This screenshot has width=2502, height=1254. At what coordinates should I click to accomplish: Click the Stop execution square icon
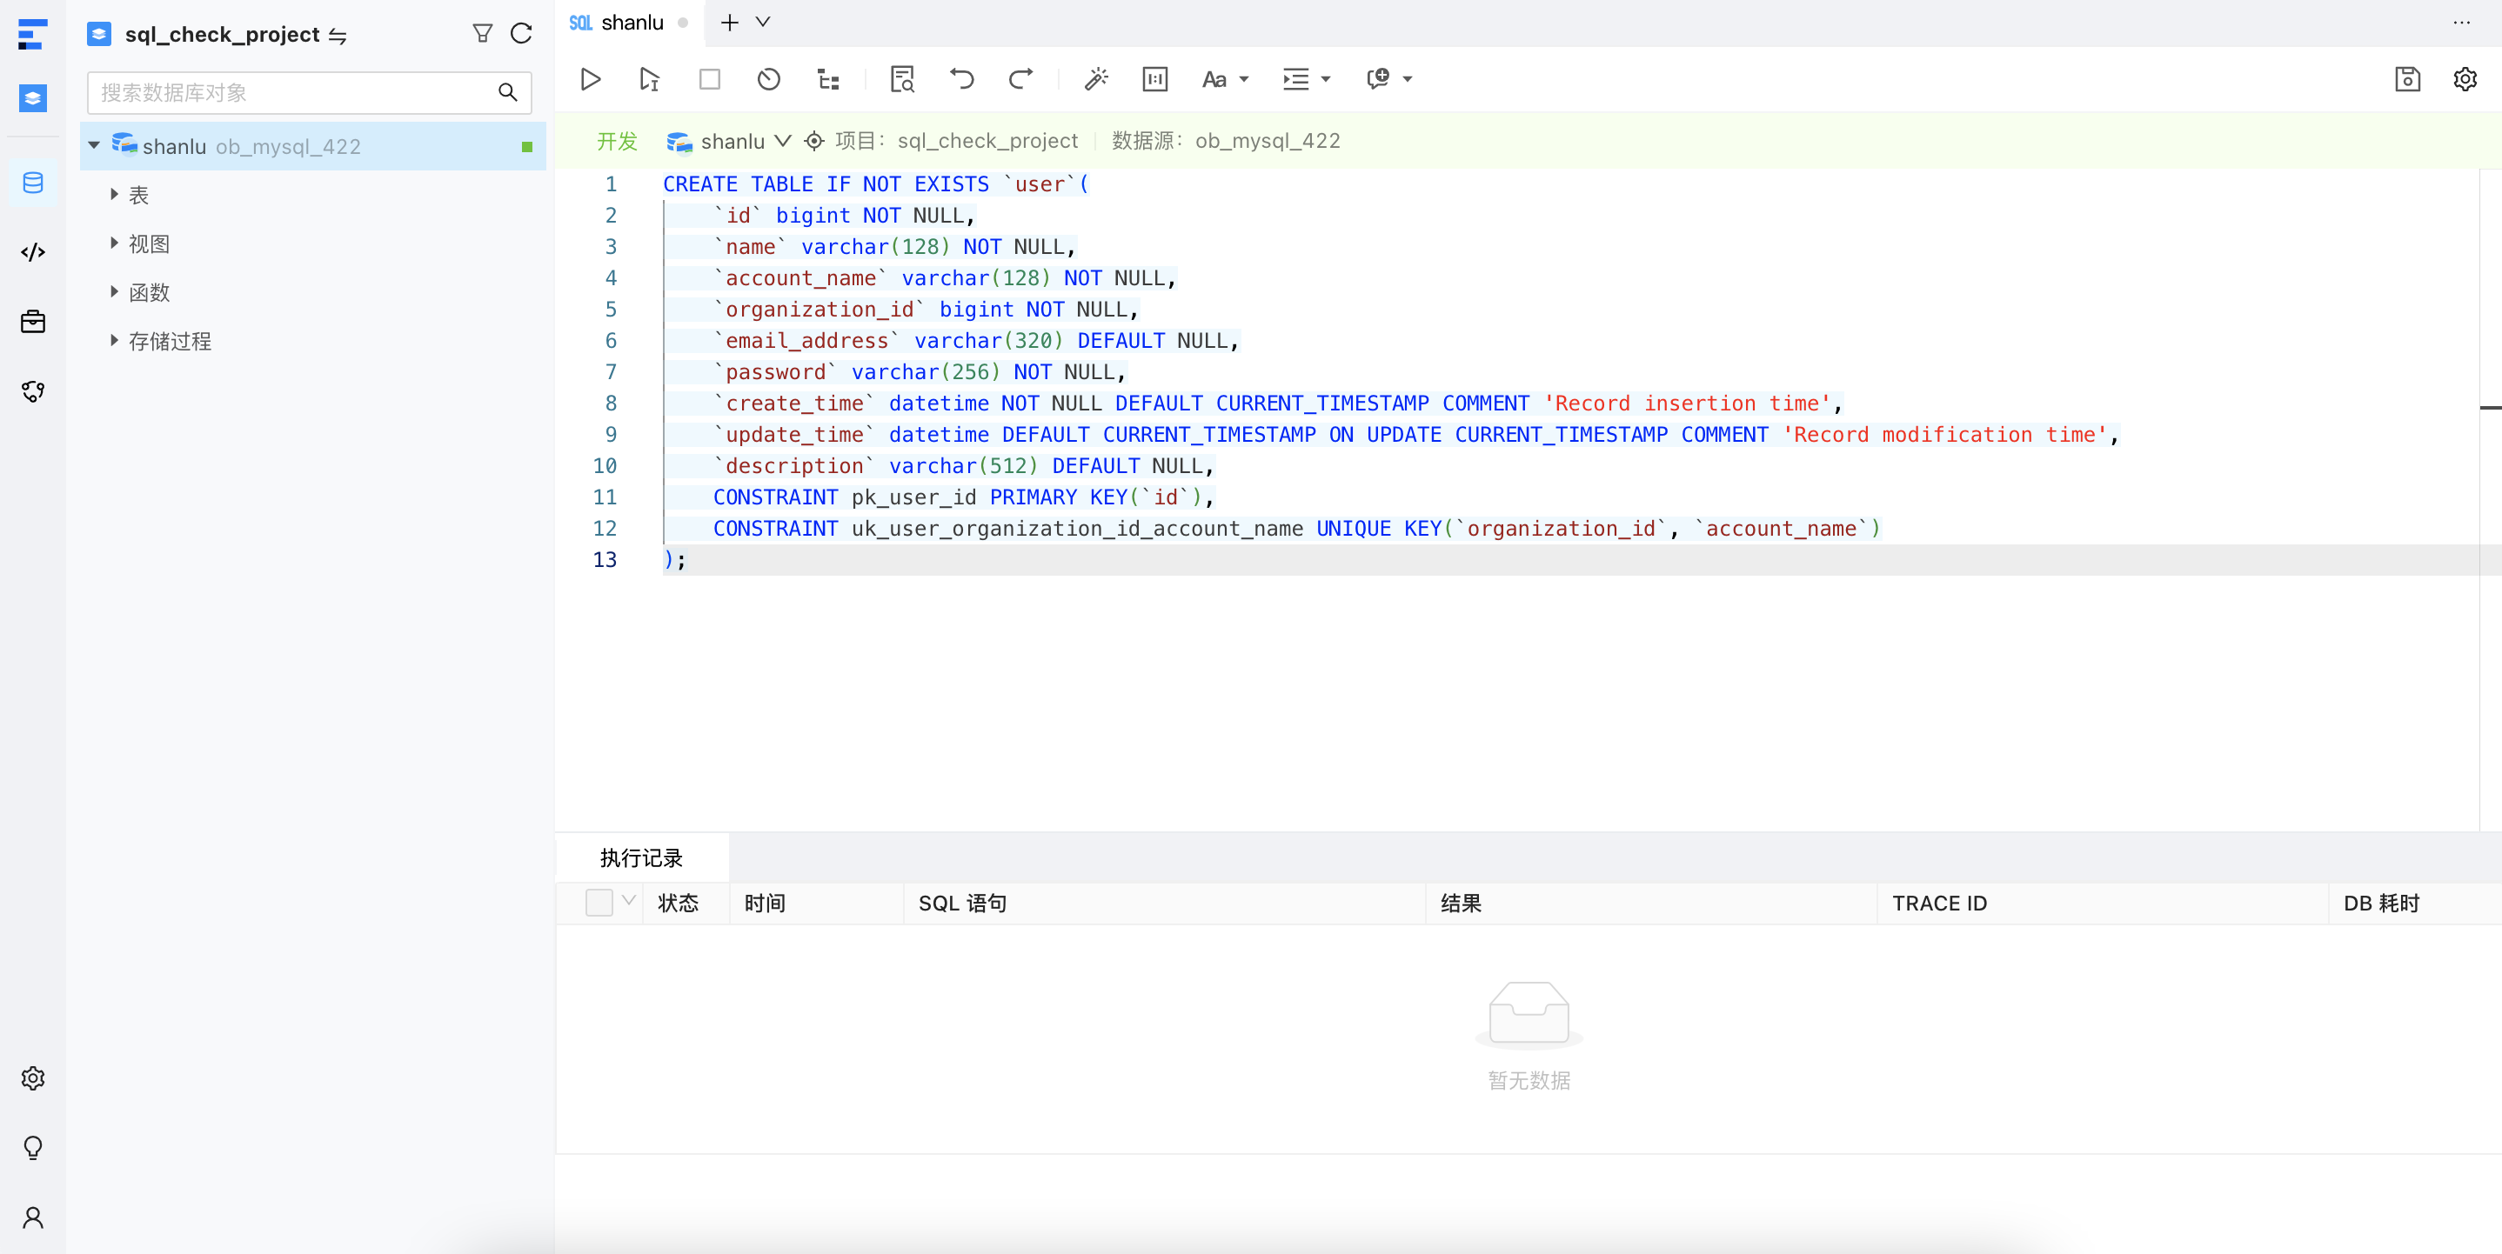(x=710, y=78)
